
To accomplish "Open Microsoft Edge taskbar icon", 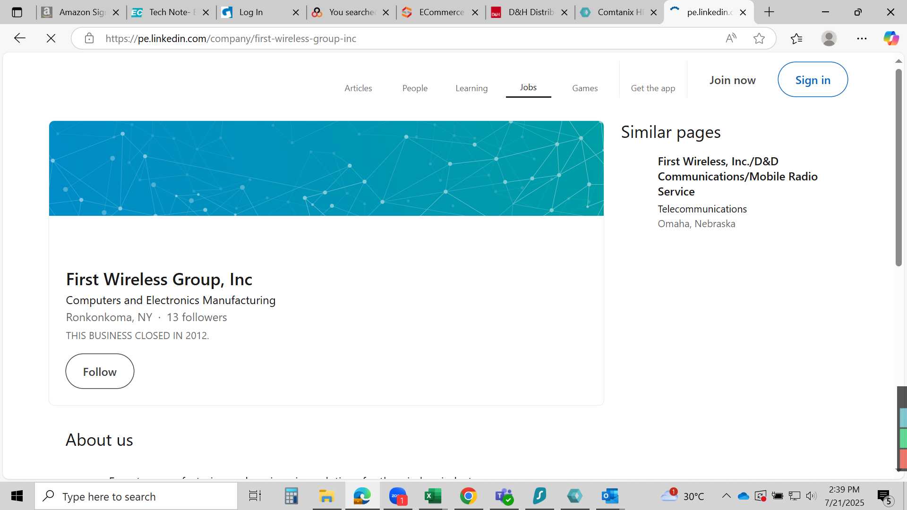I will click(x=362, y=496).
